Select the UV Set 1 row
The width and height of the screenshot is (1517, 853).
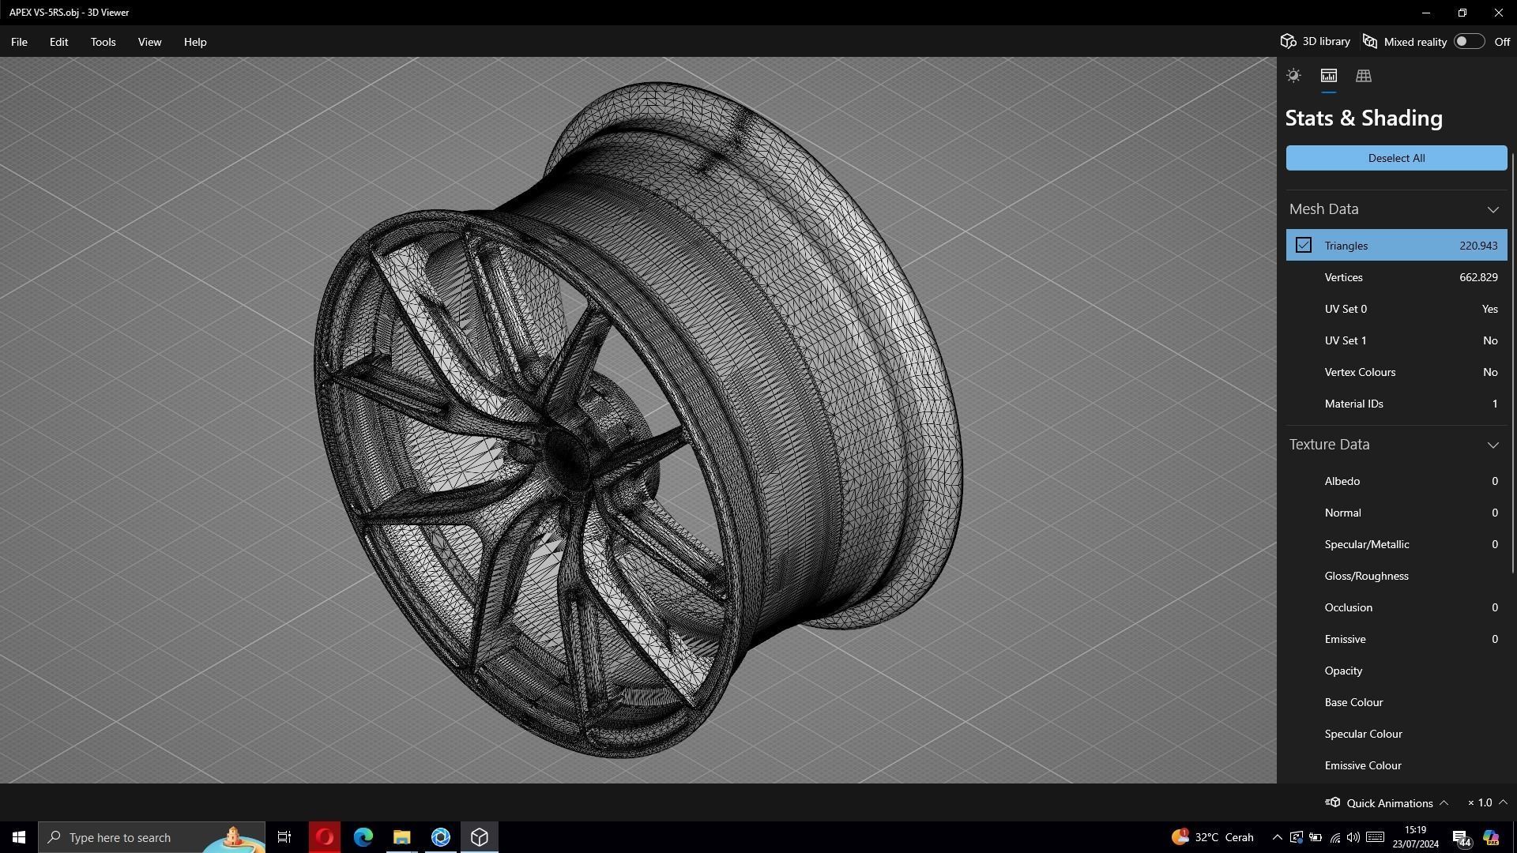pyautogui.click(x=1396, y=340)
